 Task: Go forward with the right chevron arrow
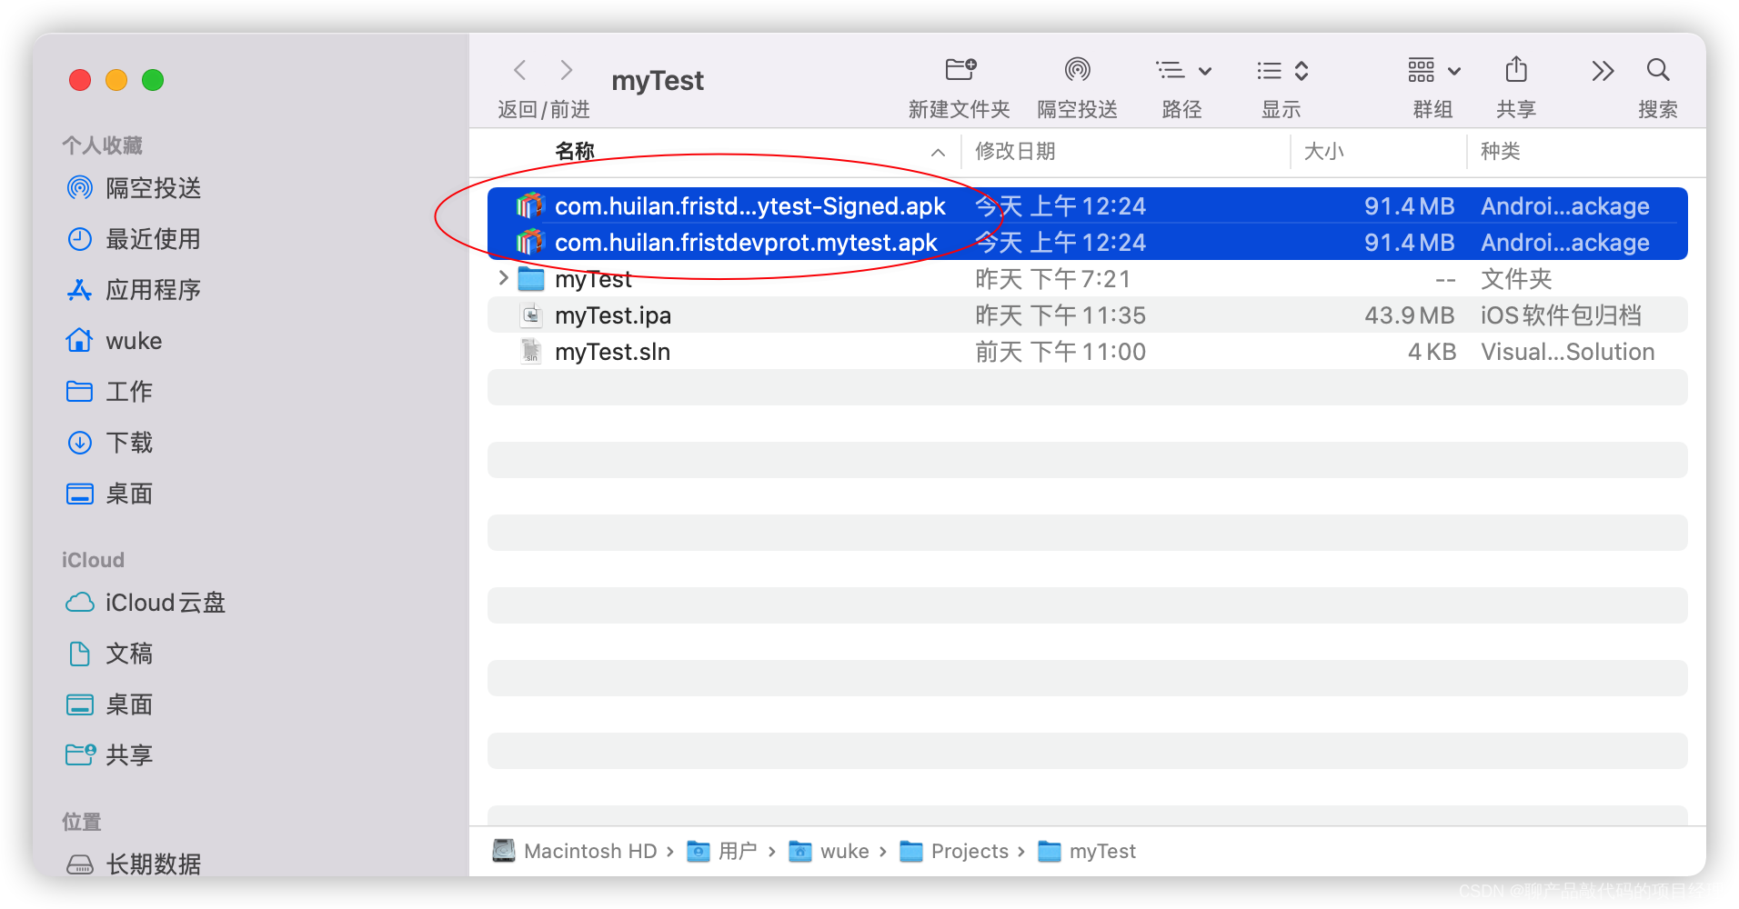(566, 70)
